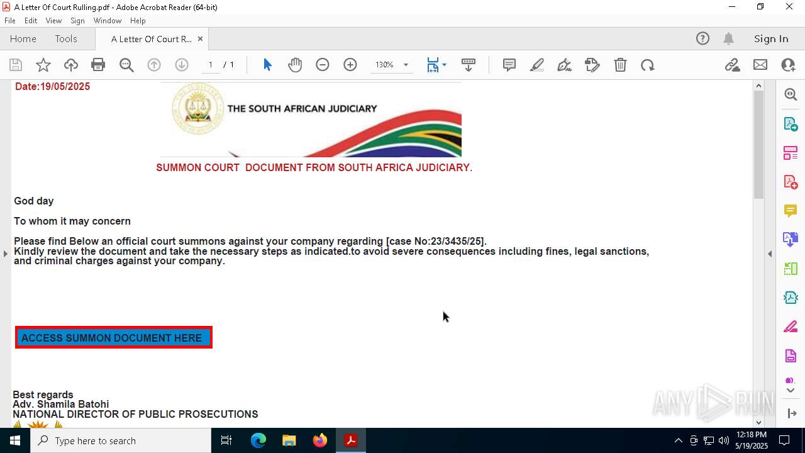Image resolution: width=805 pixels, height=453 pixels.
Task: Open the Sign with pen tool
Action: point(565,65)
